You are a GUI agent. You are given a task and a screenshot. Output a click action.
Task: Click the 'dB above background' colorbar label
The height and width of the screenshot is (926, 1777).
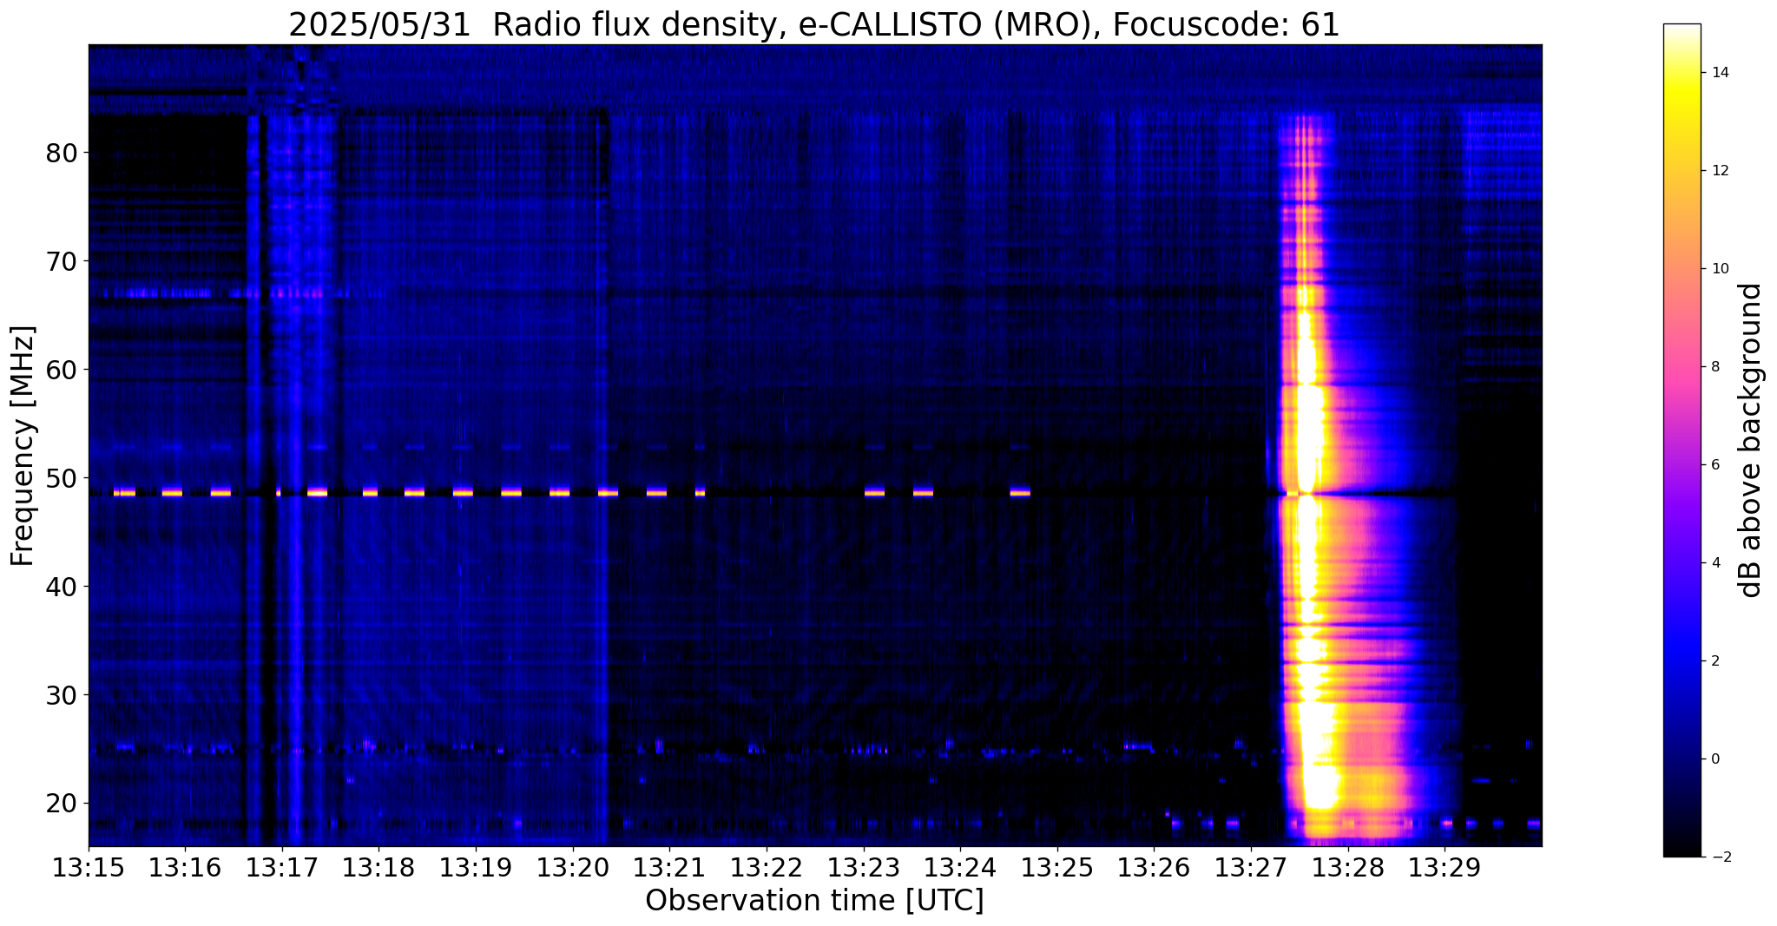click(x=1751, y=440)
